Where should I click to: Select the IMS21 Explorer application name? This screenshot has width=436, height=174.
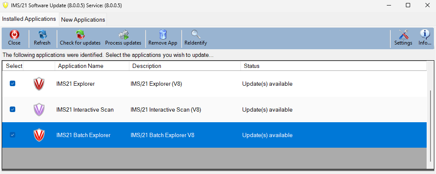75,84
